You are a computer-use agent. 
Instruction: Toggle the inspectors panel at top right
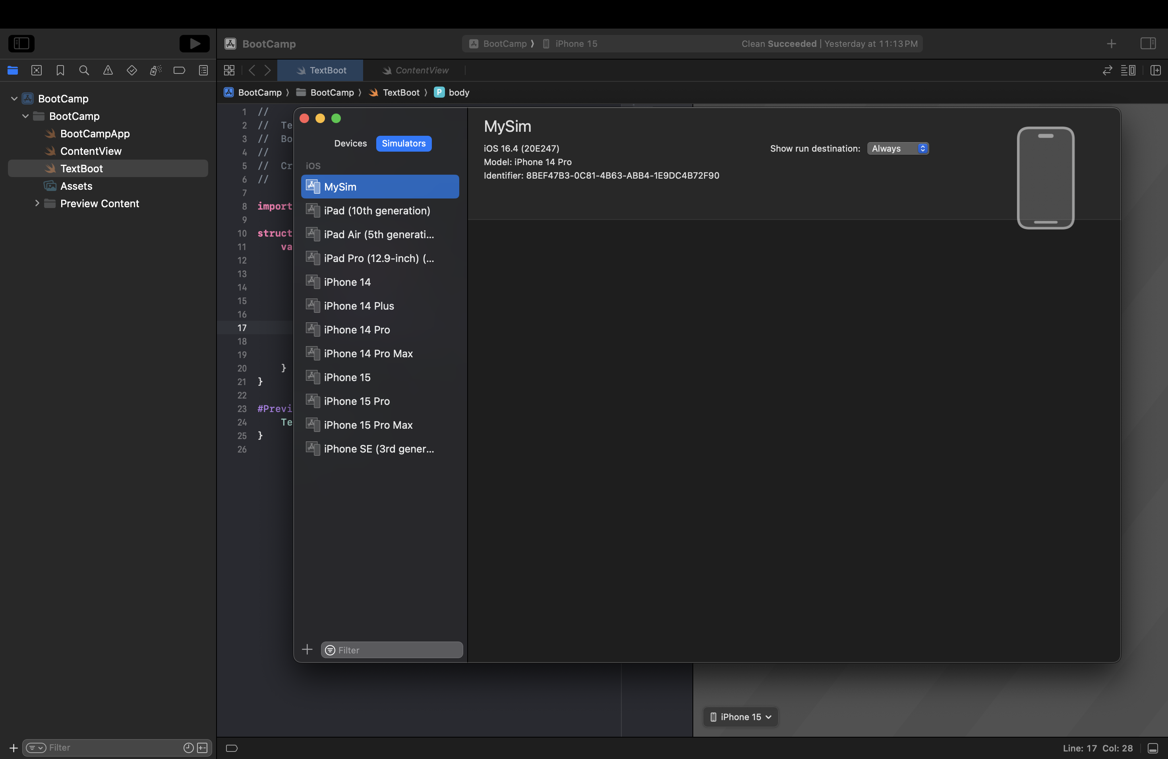tap(1148, 44)
